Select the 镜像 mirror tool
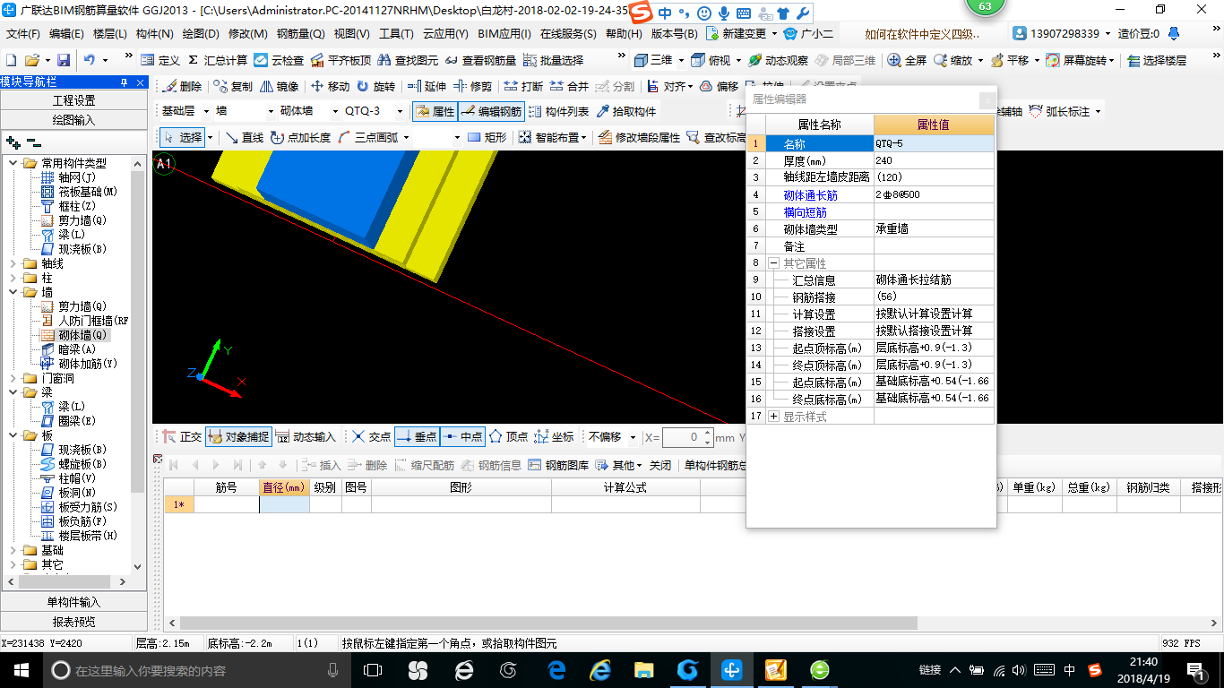The height and width of the screenshot is (688, 1224). click(279, 86)
